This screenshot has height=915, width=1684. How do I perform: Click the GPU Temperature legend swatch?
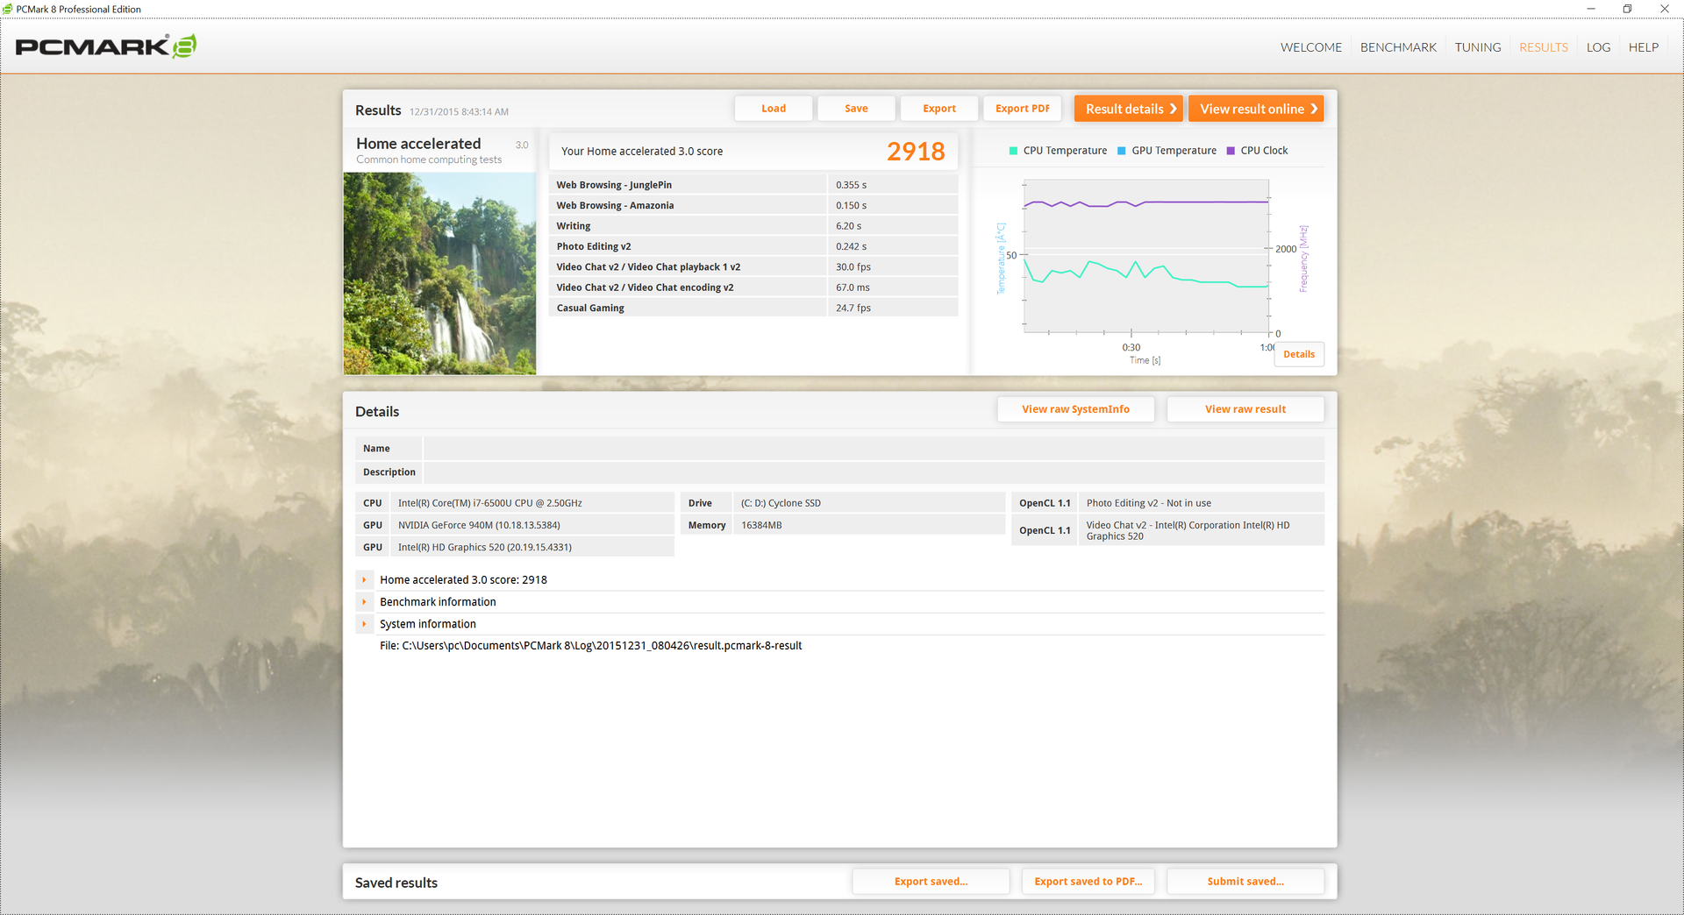pyautogui.click(x=1122, y=151)
